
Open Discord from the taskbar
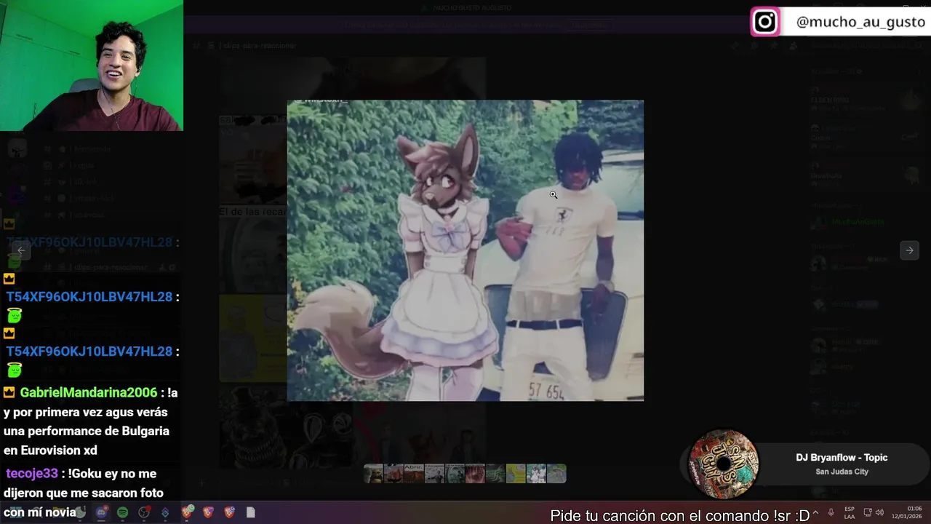[x=101, y=512]
